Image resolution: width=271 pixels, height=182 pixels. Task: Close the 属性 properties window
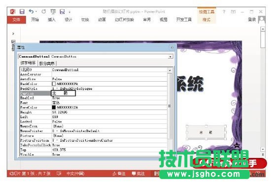point(172,47)
